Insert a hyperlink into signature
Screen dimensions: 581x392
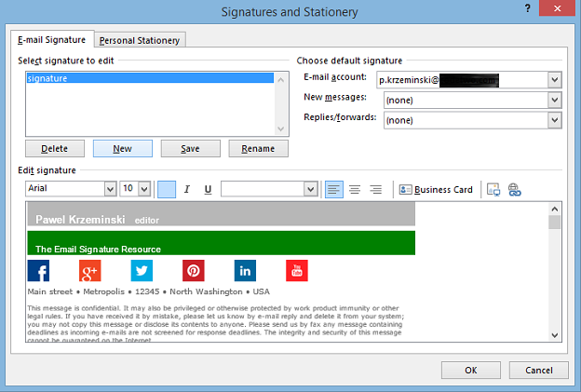click(x=514, y=189)
